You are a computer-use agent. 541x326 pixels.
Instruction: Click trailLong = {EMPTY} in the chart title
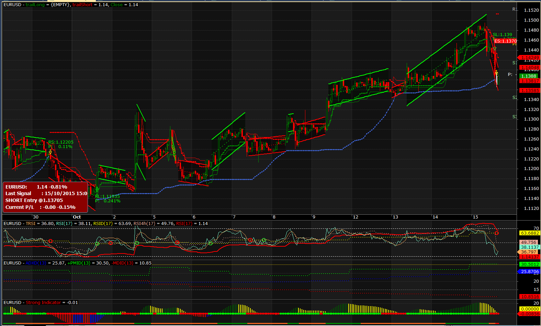[48, 5]
